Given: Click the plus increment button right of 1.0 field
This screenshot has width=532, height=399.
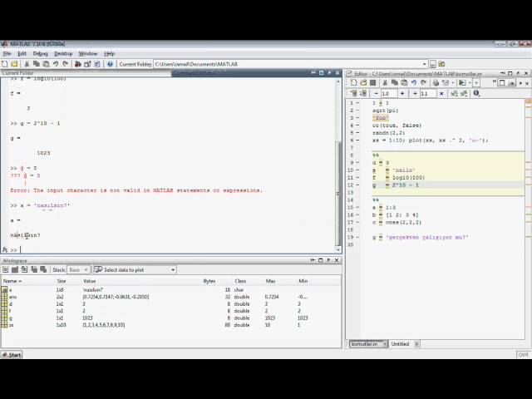Looking at the screenshot, I should pyautogui.click(x=402, y=93).
